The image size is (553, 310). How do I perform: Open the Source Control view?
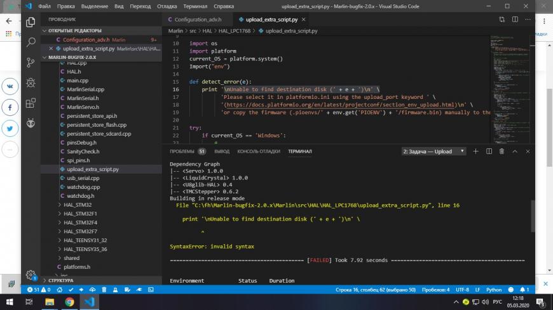click(x=31, y=63)
